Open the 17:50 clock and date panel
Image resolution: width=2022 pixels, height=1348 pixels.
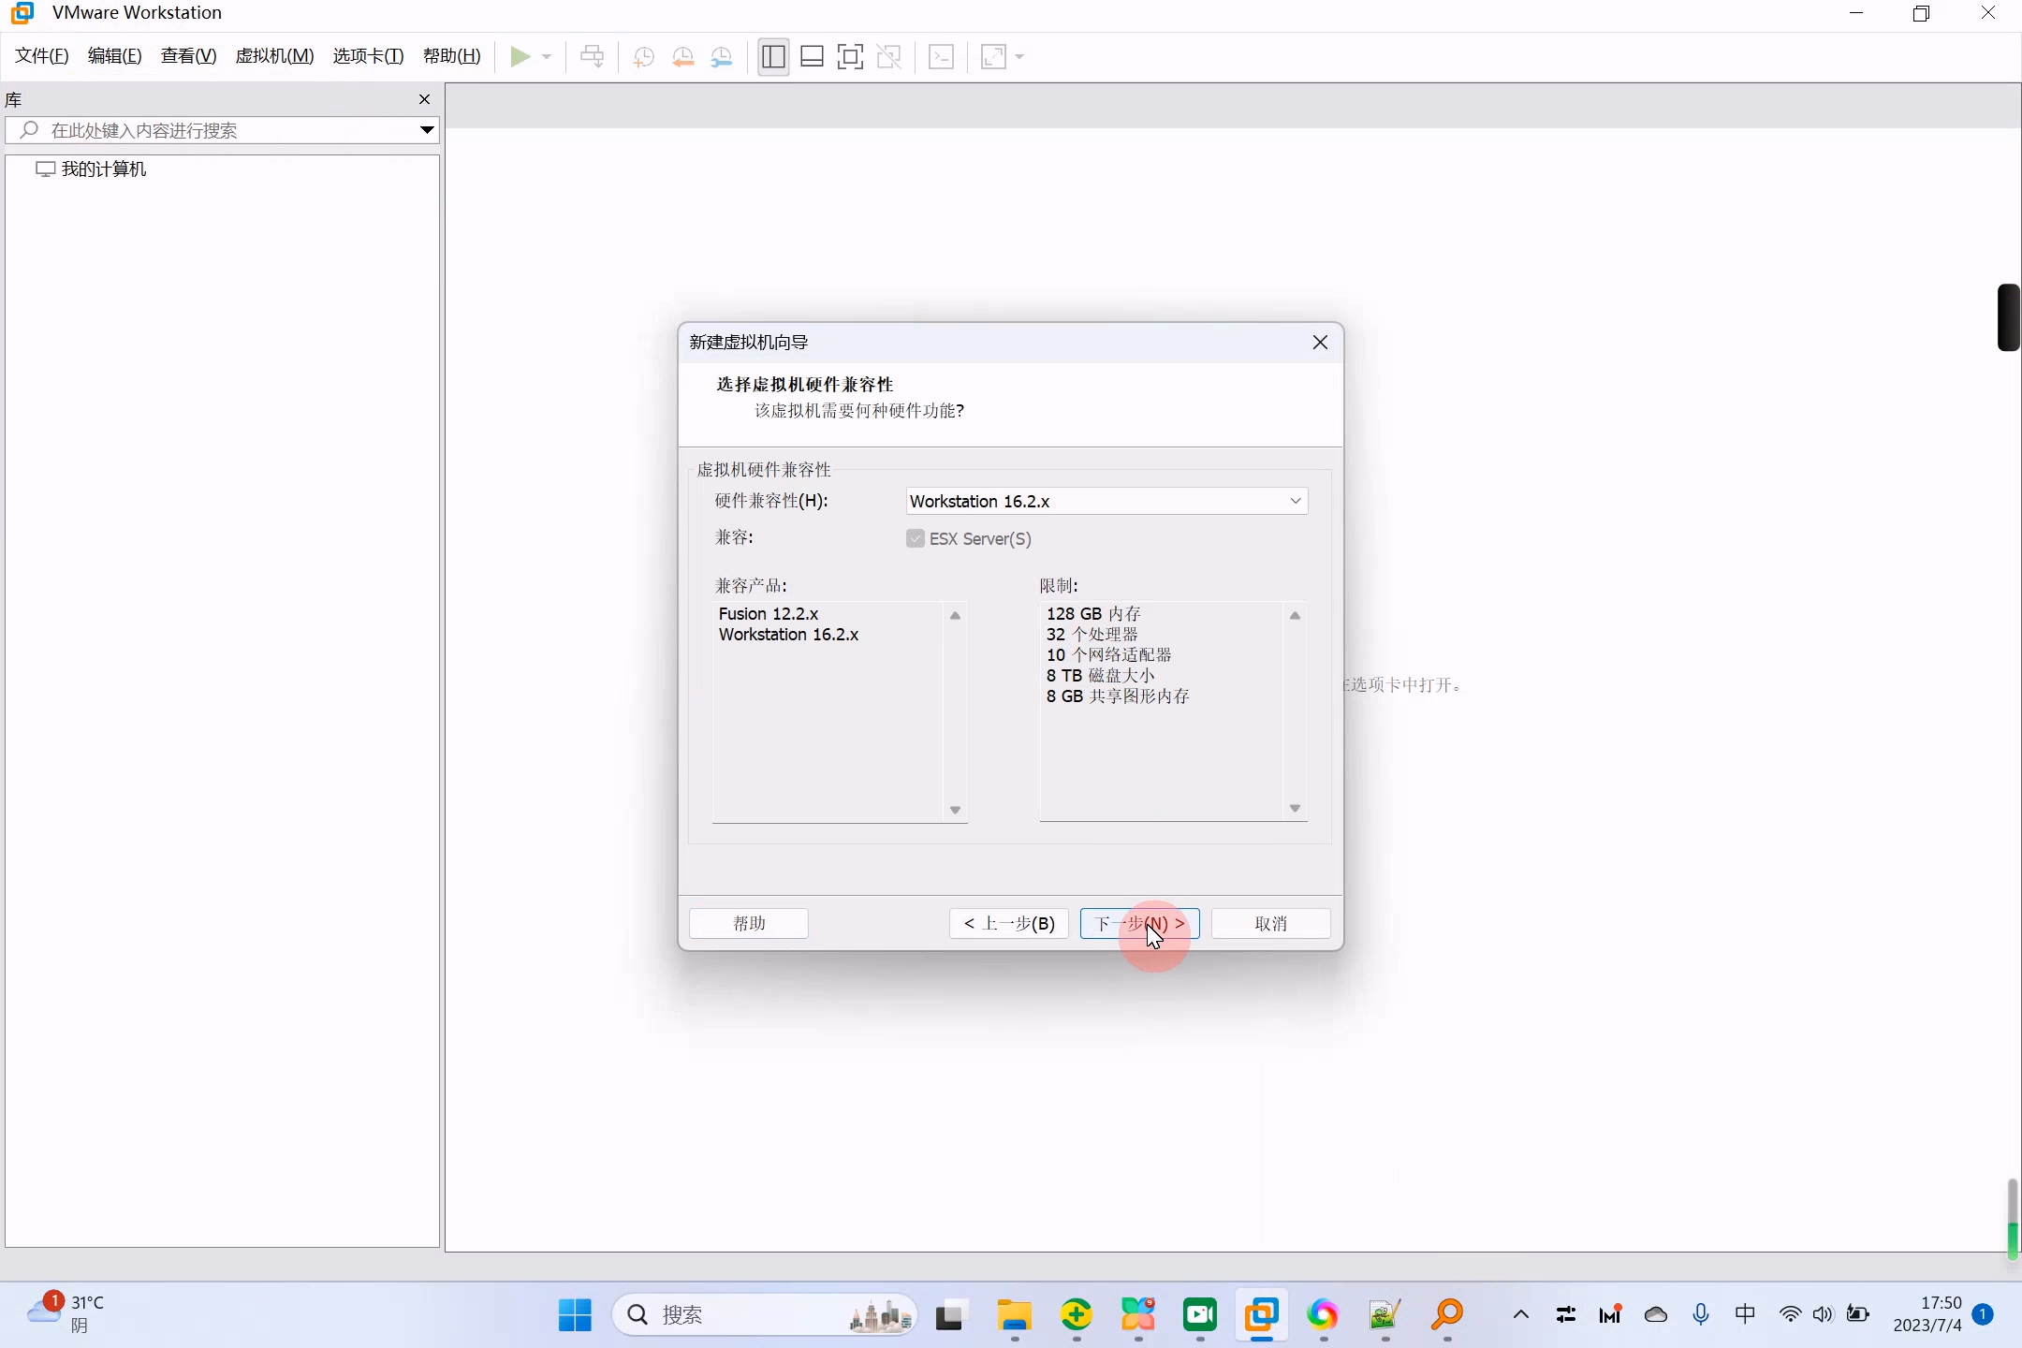click(x=1927, y=1314)
